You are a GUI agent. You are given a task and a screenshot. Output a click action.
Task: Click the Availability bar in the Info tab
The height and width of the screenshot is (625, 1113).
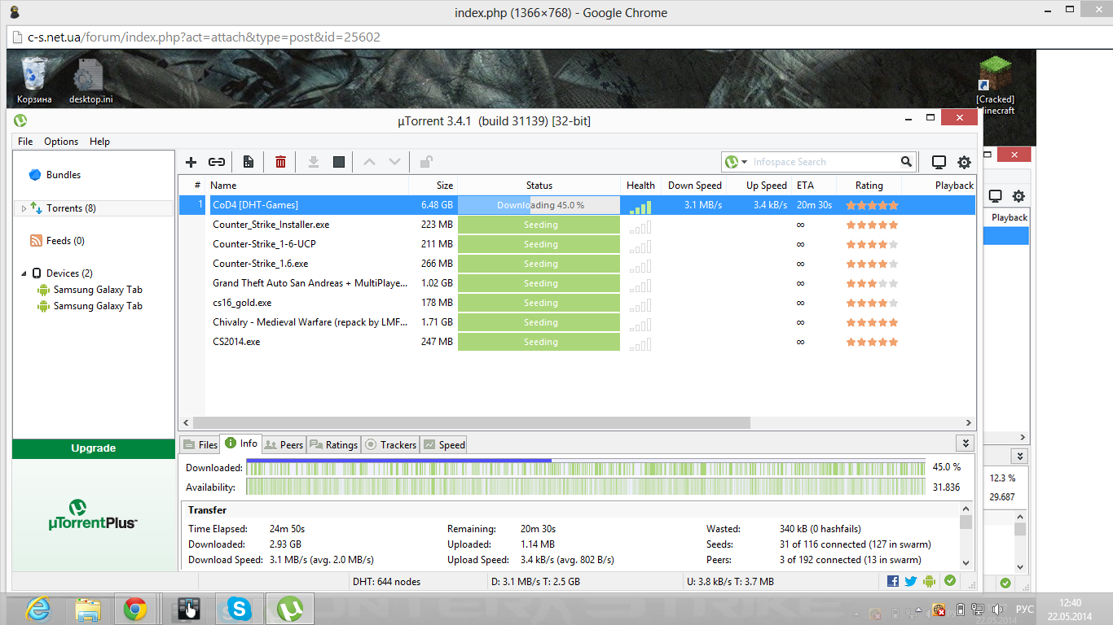[x=586, y=487]
